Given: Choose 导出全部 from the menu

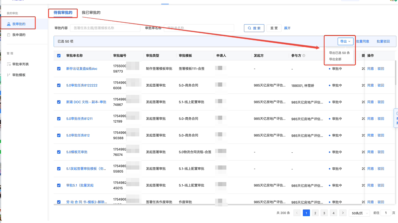Looking at the screenshot, I should coord(335,59).
